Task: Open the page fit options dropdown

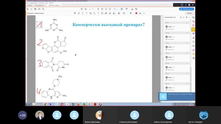Action: (122, 9)
